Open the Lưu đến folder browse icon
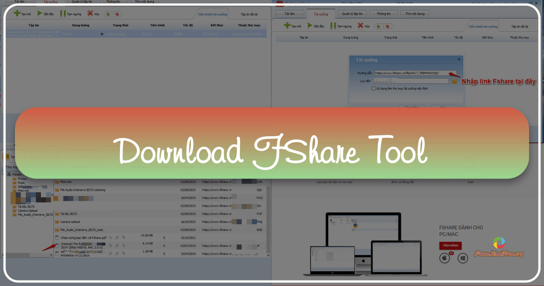The height and width of the screenshot is (286, 544). pos(454,81)
